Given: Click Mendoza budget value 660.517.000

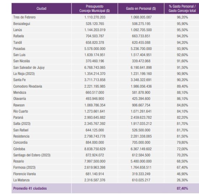Looking at the screenshot, I should [x=95, y=93].
